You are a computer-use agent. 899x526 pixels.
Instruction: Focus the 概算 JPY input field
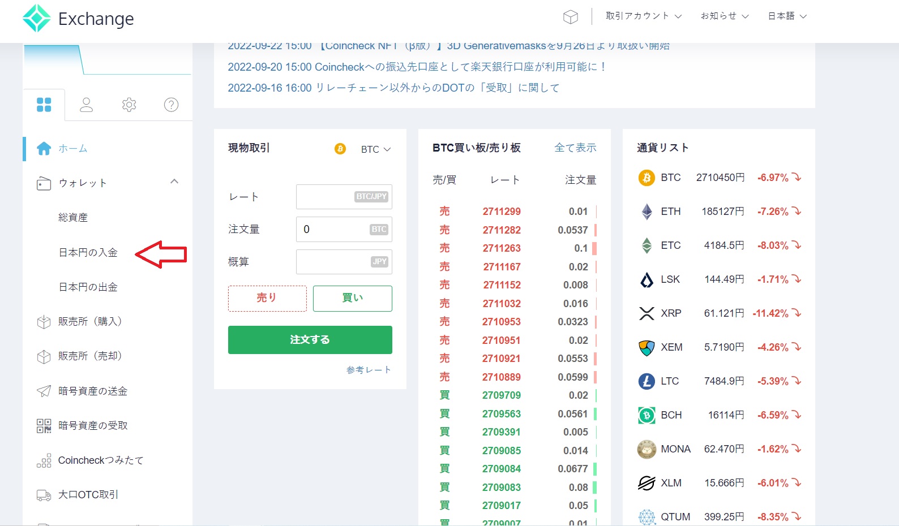click(344, 262)
